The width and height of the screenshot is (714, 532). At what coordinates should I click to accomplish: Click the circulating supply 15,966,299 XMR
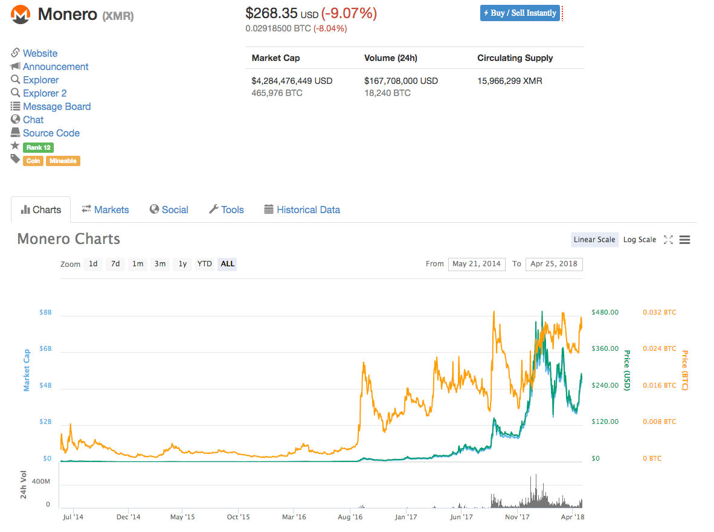click(x=510, y=81)
